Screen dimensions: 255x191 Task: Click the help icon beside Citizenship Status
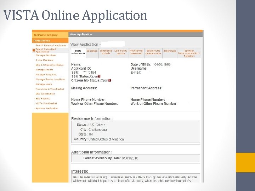110,80
